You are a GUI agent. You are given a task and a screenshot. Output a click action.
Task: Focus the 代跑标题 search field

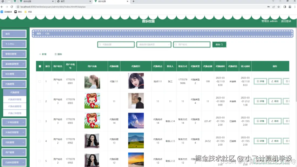116,45
